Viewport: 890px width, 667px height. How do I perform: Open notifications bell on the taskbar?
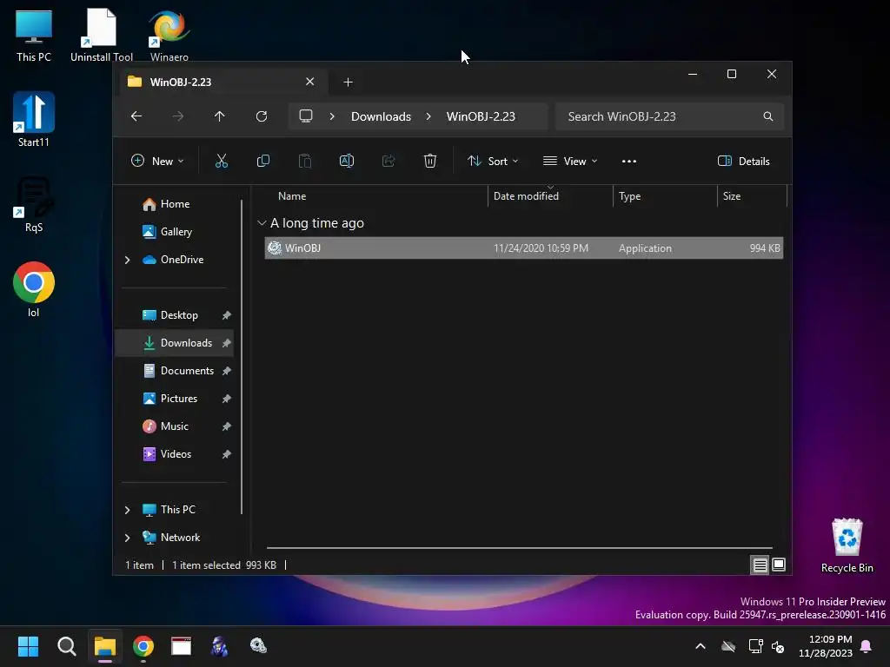867,646
